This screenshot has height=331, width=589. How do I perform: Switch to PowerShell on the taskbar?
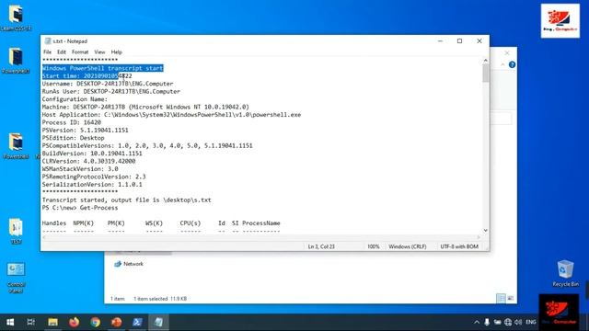137,322
